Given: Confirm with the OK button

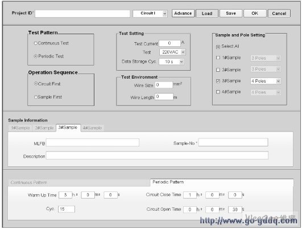Looking at the screenshot, I should pos(255,14).
